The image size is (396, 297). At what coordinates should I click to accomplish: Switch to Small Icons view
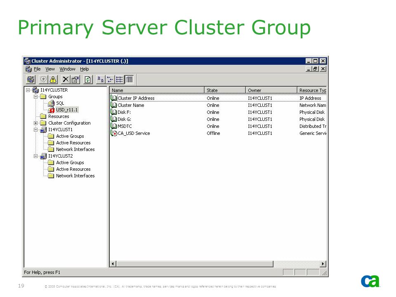point(110,80)
